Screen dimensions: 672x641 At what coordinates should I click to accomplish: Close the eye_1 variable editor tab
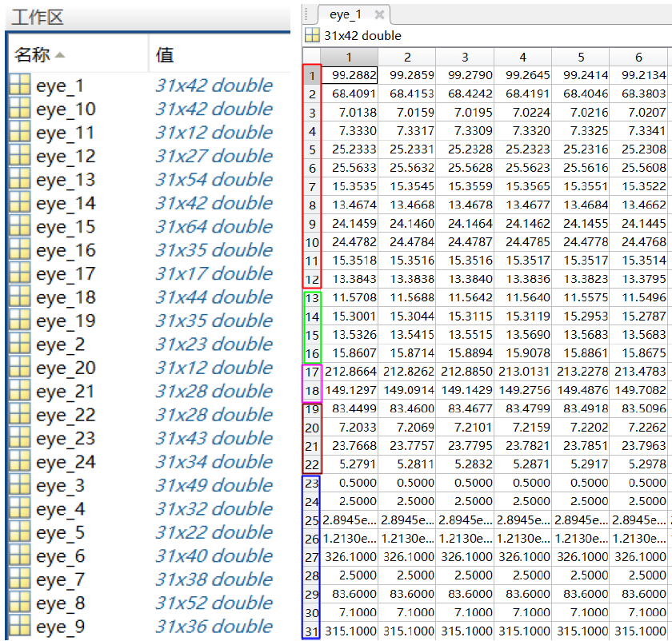[379, 15]
